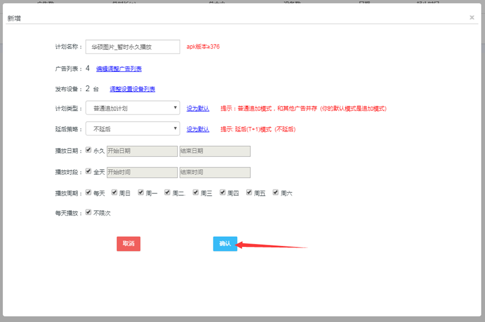Image resolution: width=485 pixels, height=322 pixels.
Task: Click the blue 确认 confirm button
Action: point(225,244)
